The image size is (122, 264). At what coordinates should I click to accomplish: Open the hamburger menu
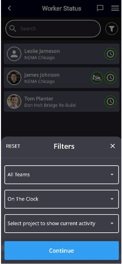pyautogui.click(x=115, y=8)
